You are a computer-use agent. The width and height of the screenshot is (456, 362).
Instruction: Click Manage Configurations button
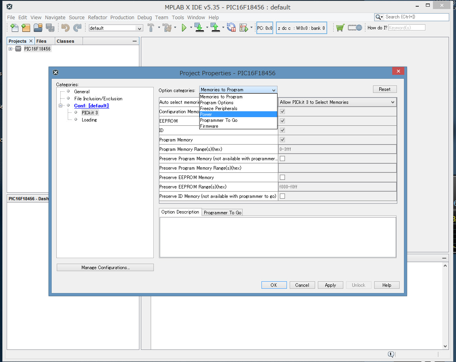105,268
